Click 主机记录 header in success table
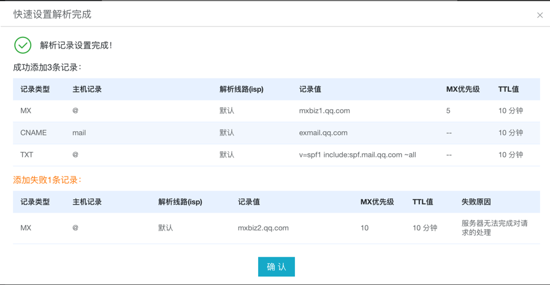This screenshot has height=285, width=550. click(x=87, y=89)
